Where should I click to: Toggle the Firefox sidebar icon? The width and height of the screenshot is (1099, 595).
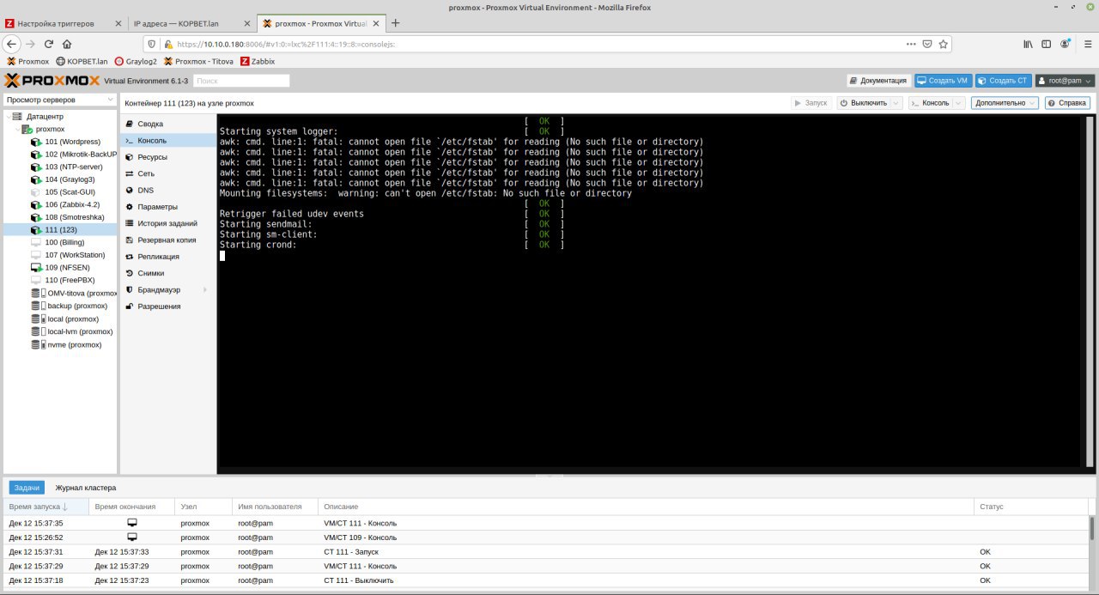pyautogui.click(x=1047, y=44)
